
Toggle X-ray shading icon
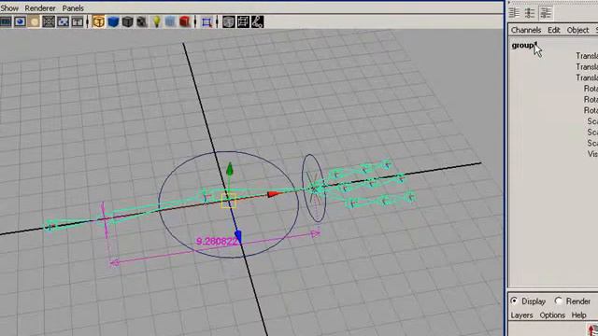coord(228,21)
